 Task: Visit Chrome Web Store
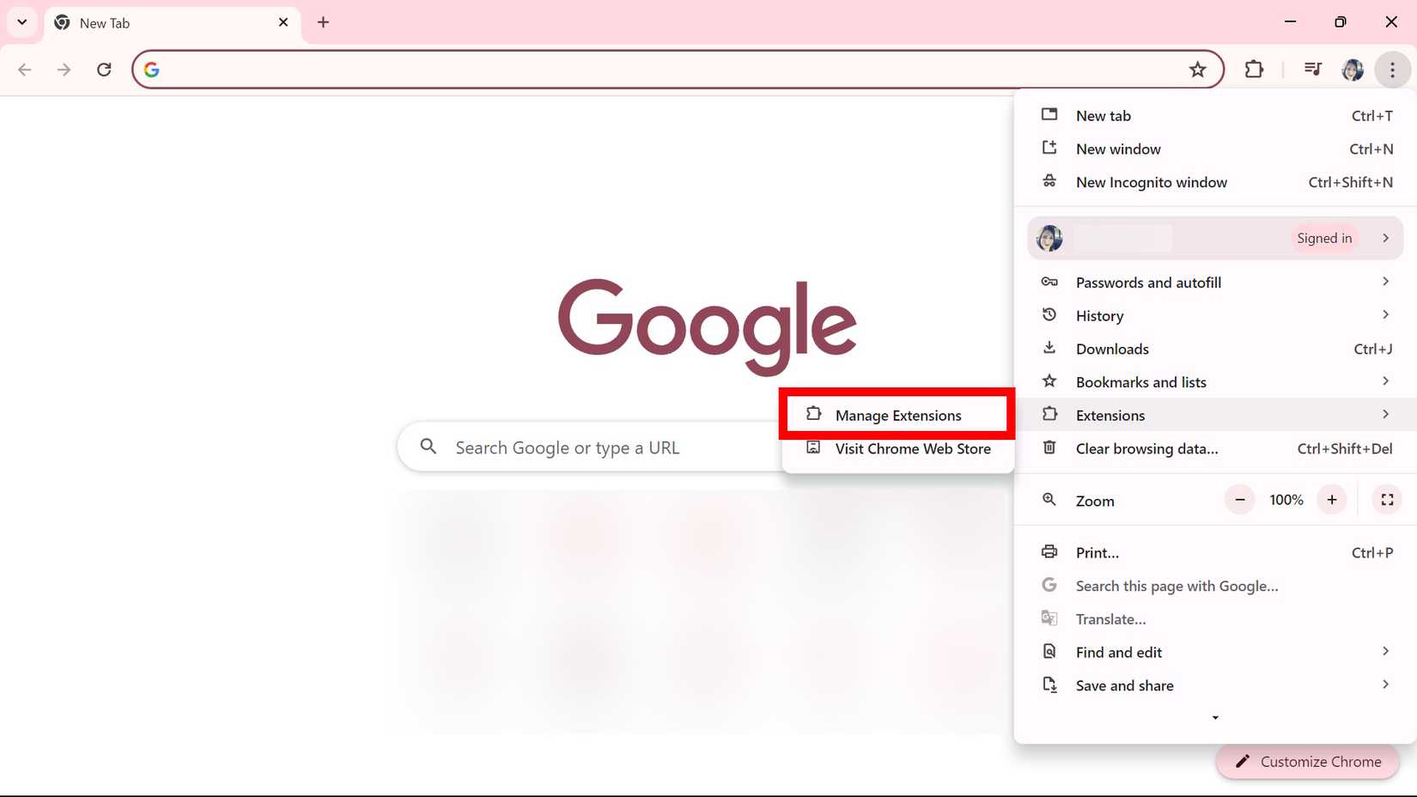pos(913,448)
